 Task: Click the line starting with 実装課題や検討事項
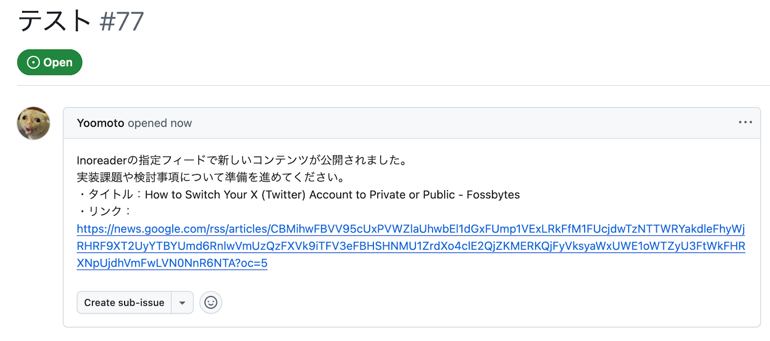tap(211, 177)
